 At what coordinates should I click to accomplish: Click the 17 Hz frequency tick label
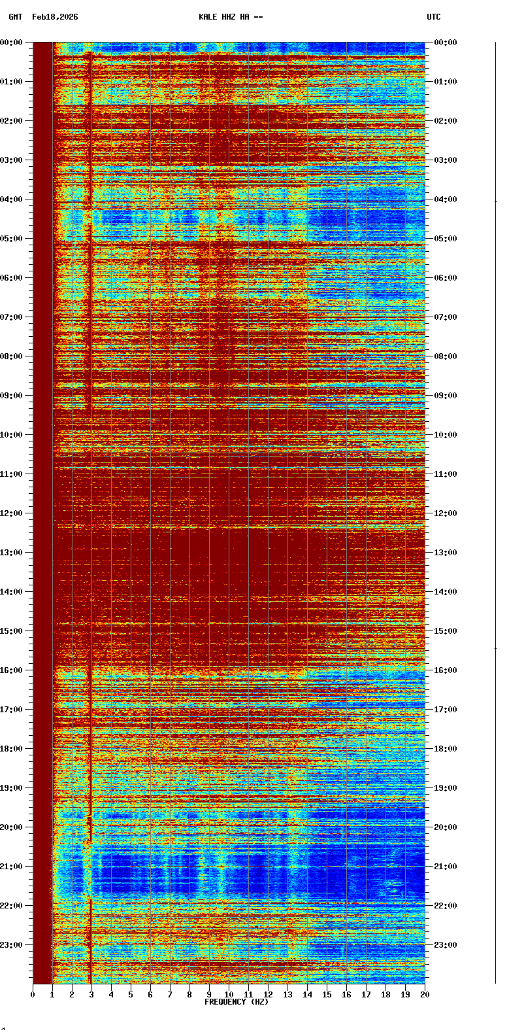point(366,995)
